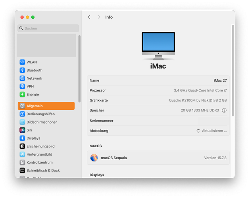Viewport: 250px width, 198px height.
Task: Click the VPN icon in sidebar
Action: tap(22, 86)
